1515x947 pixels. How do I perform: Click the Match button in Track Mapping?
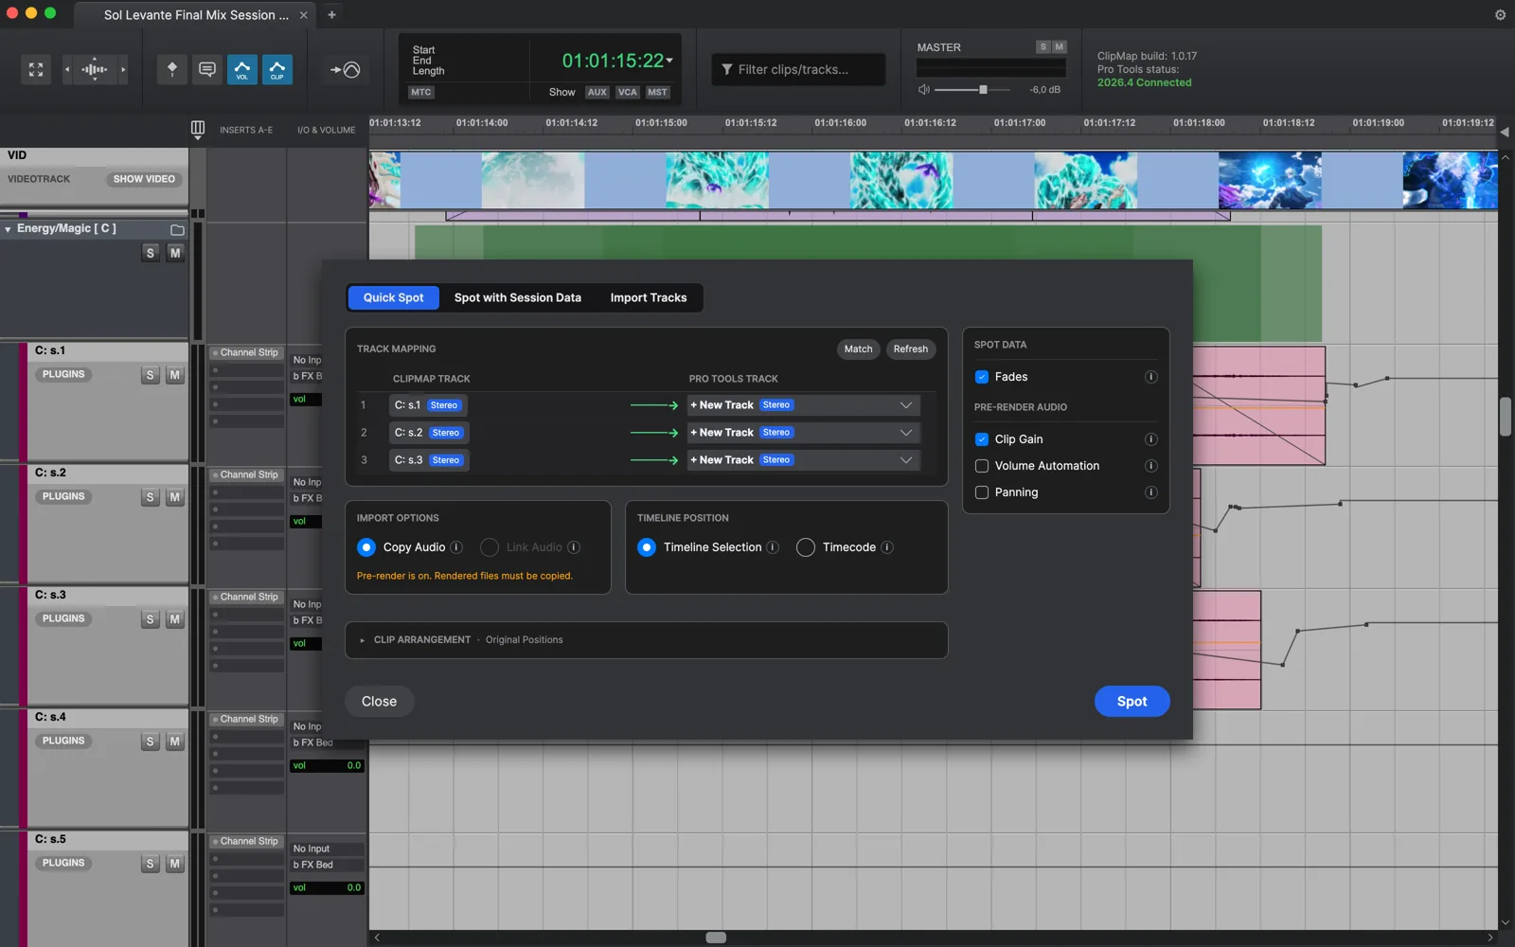[859, 349]
